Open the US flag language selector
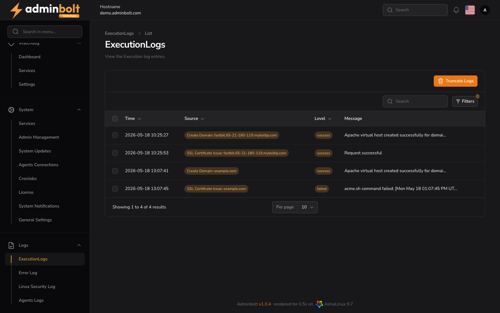Viewport: 500px width, 313px height. pyautogui.click(x=470, y=10)
